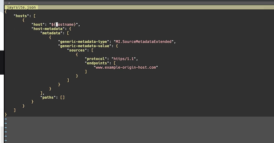Click the www.example-origin-host.com string
The image size is (274, 143).
click(x=126, y=67)
